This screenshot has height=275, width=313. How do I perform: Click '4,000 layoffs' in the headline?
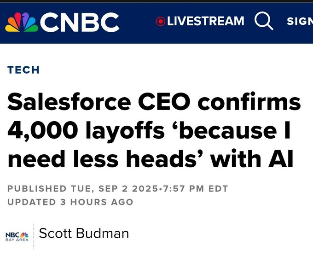pos(86,131)
